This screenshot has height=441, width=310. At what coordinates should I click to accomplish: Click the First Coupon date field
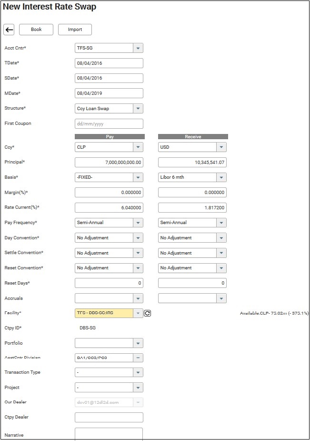click(109, 124)
